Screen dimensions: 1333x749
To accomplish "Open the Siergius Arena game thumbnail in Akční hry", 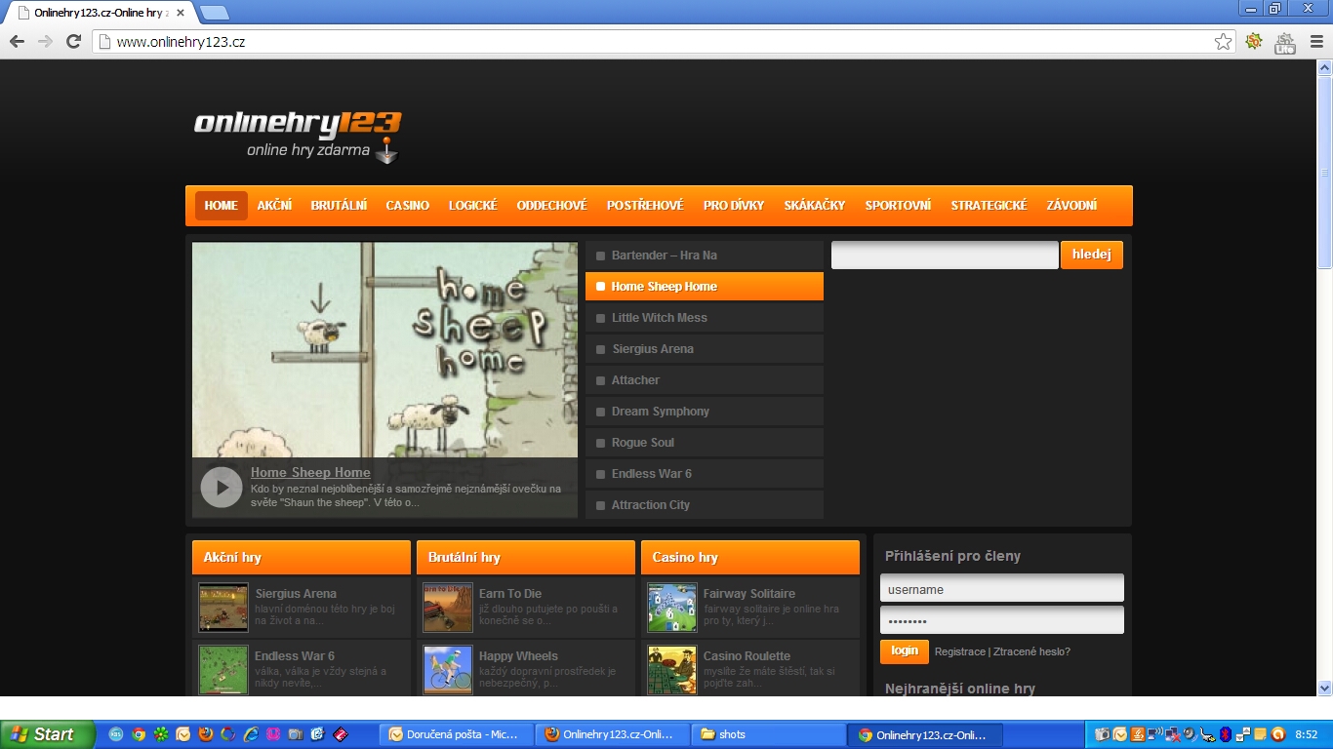I will (x=223, y=608).
